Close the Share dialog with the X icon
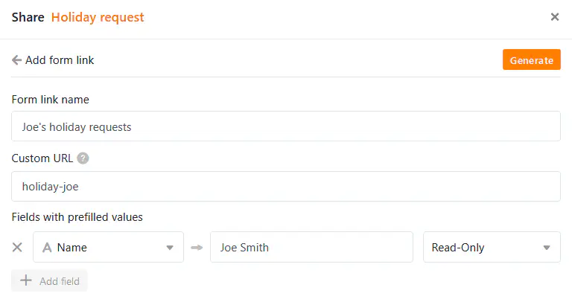This screenshot has width=572, height=299. coord(554,17)
